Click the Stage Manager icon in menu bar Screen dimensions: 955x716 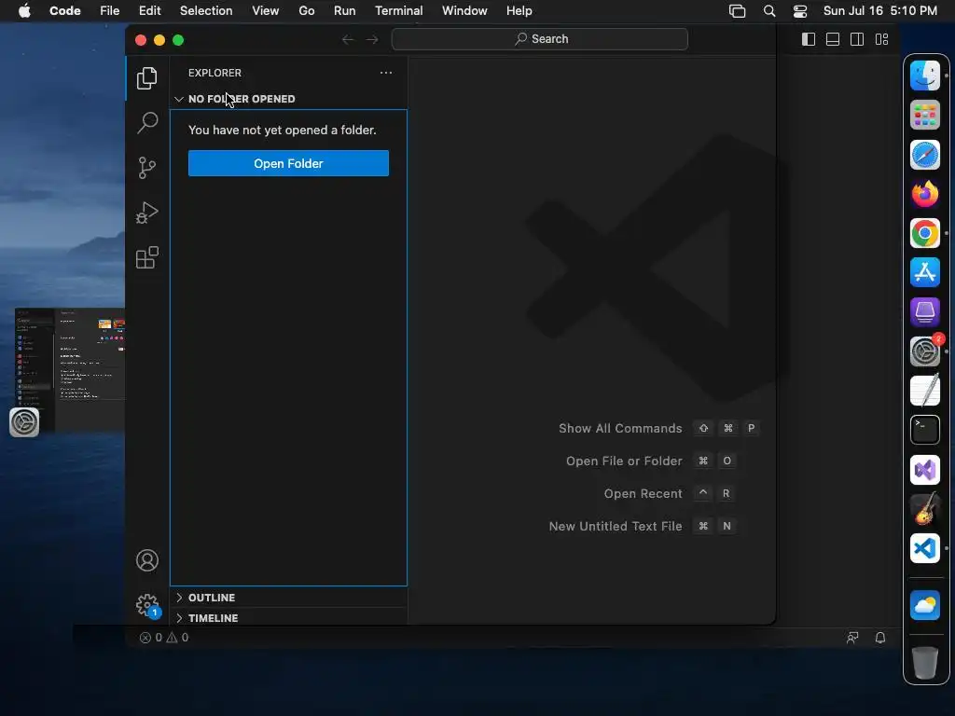coord(737,11)
